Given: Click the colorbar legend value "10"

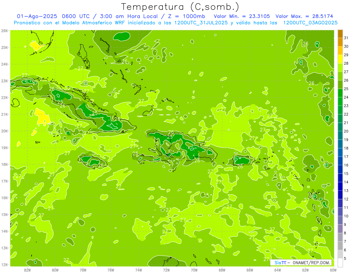Looking at the screenshot, I should click(x=346, y=216).
